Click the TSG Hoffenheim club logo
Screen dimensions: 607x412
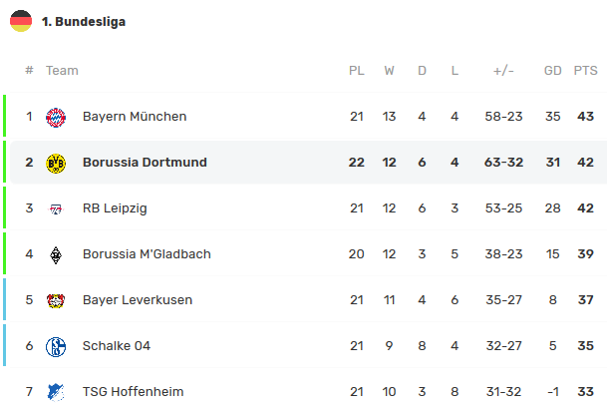tap(56, 392)
